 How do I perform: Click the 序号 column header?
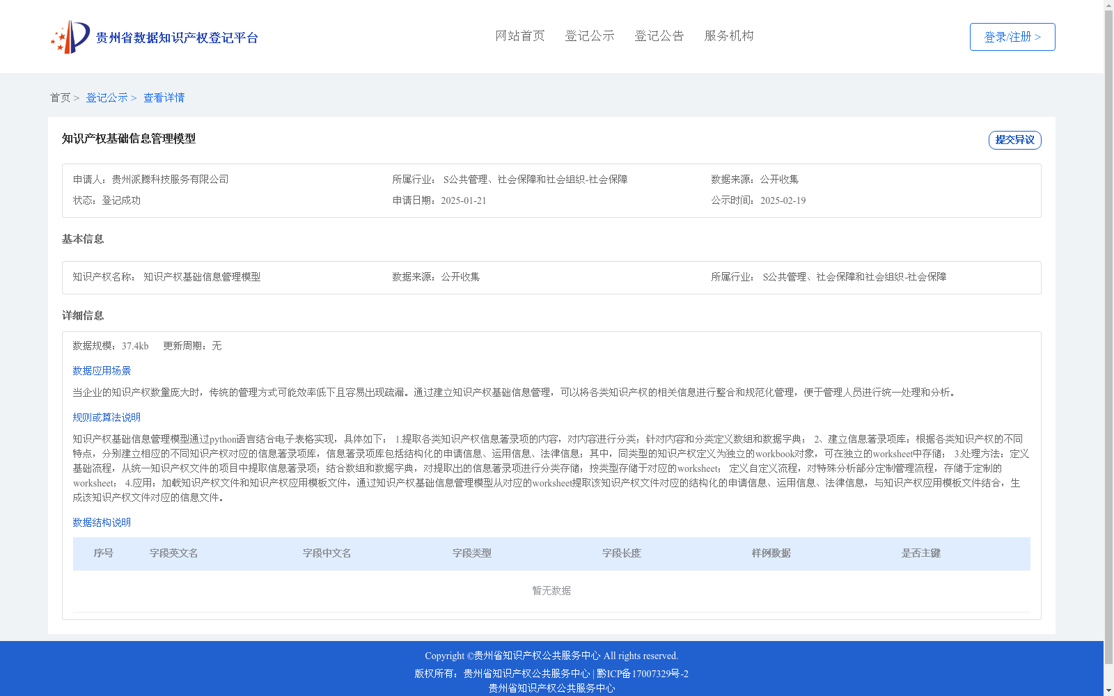(104, 553)
